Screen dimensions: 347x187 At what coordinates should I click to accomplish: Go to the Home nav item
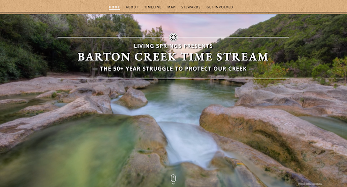114,7
